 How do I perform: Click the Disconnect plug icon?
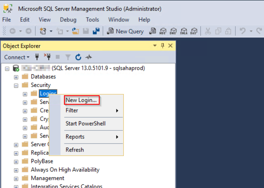coord(48,57)
